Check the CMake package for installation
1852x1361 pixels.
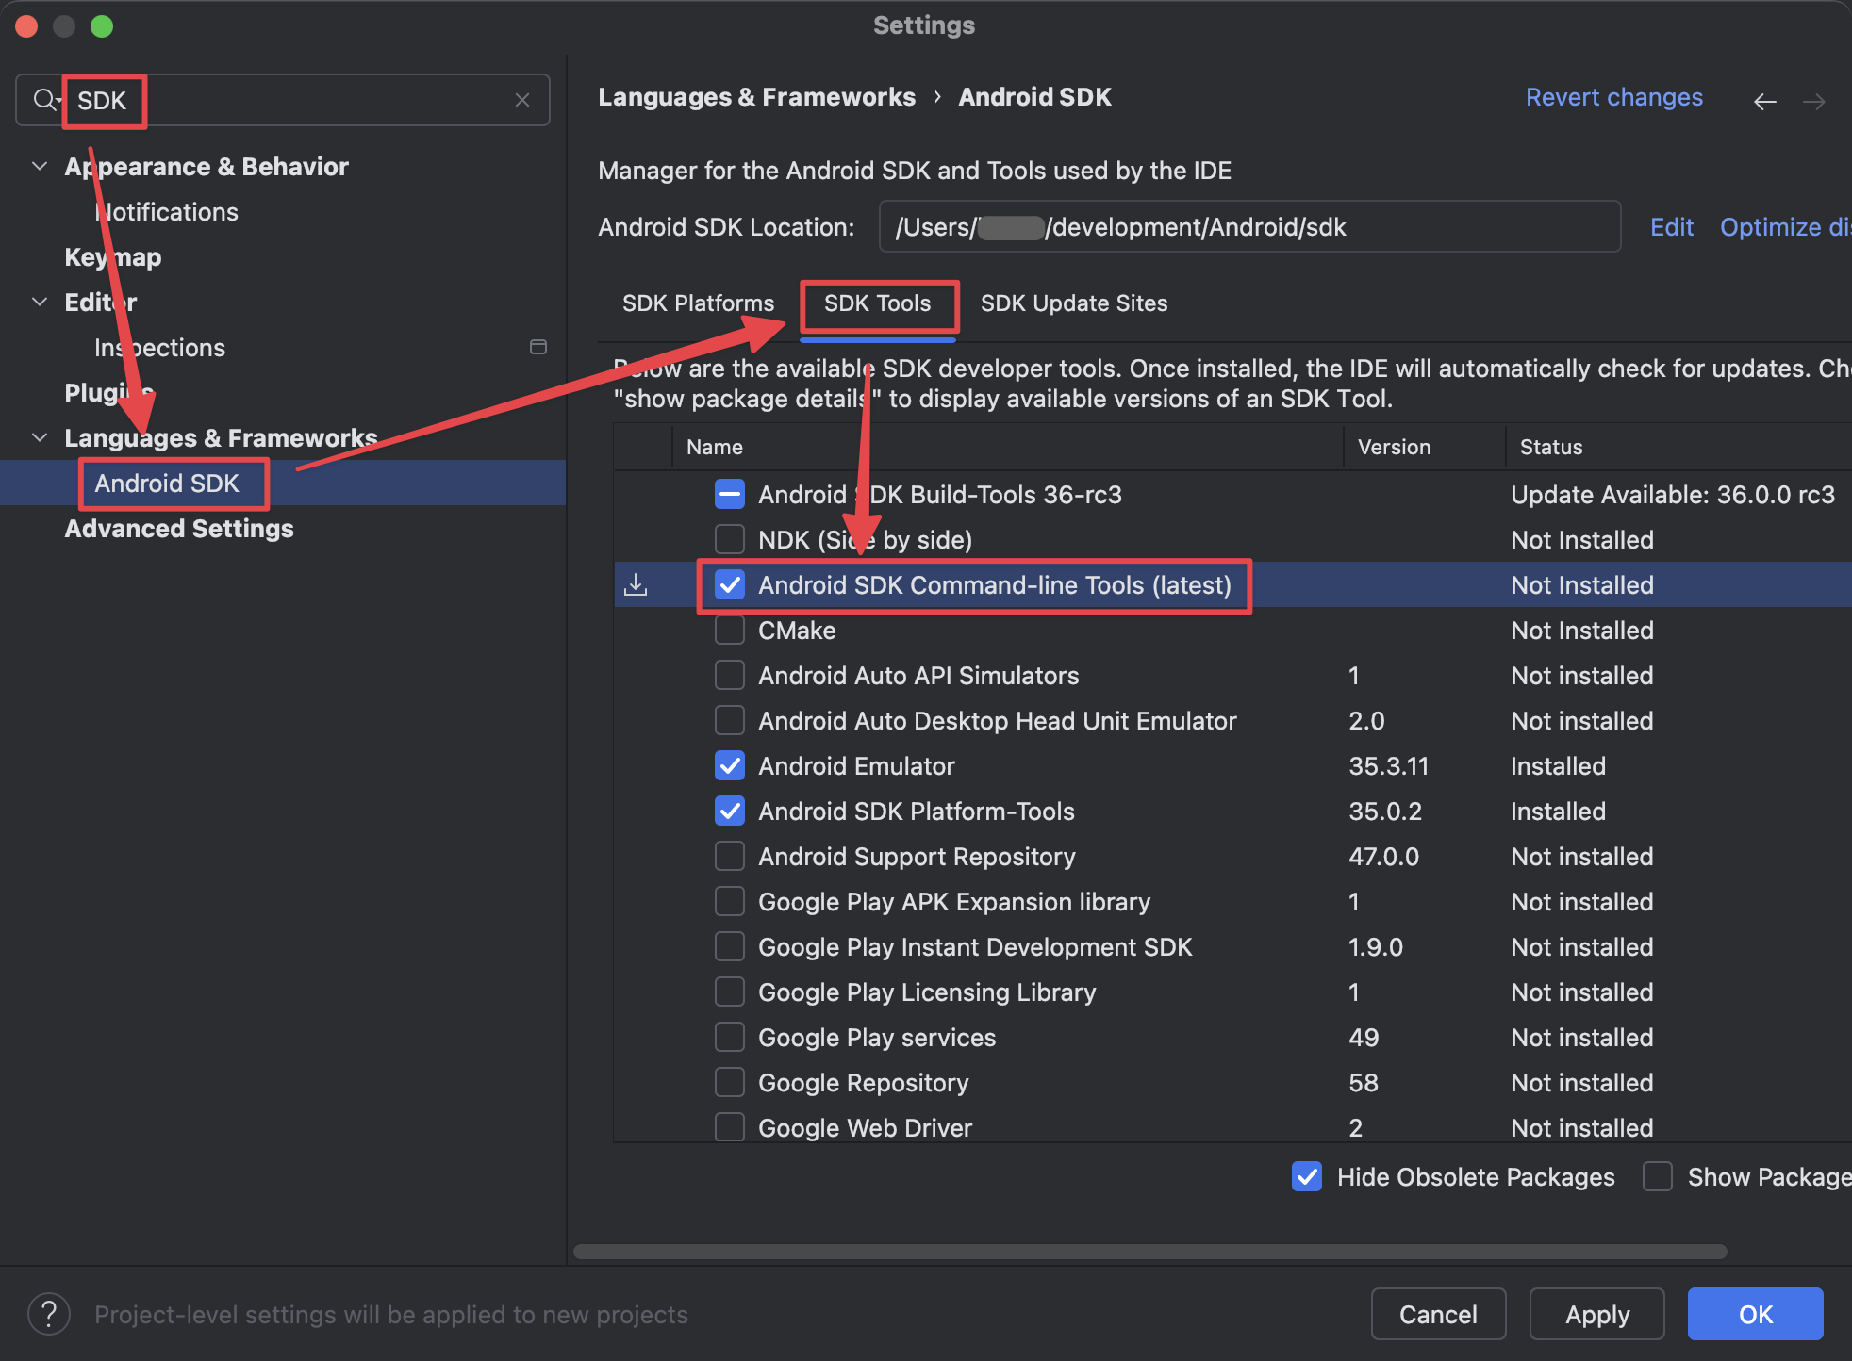coord(729,630)
